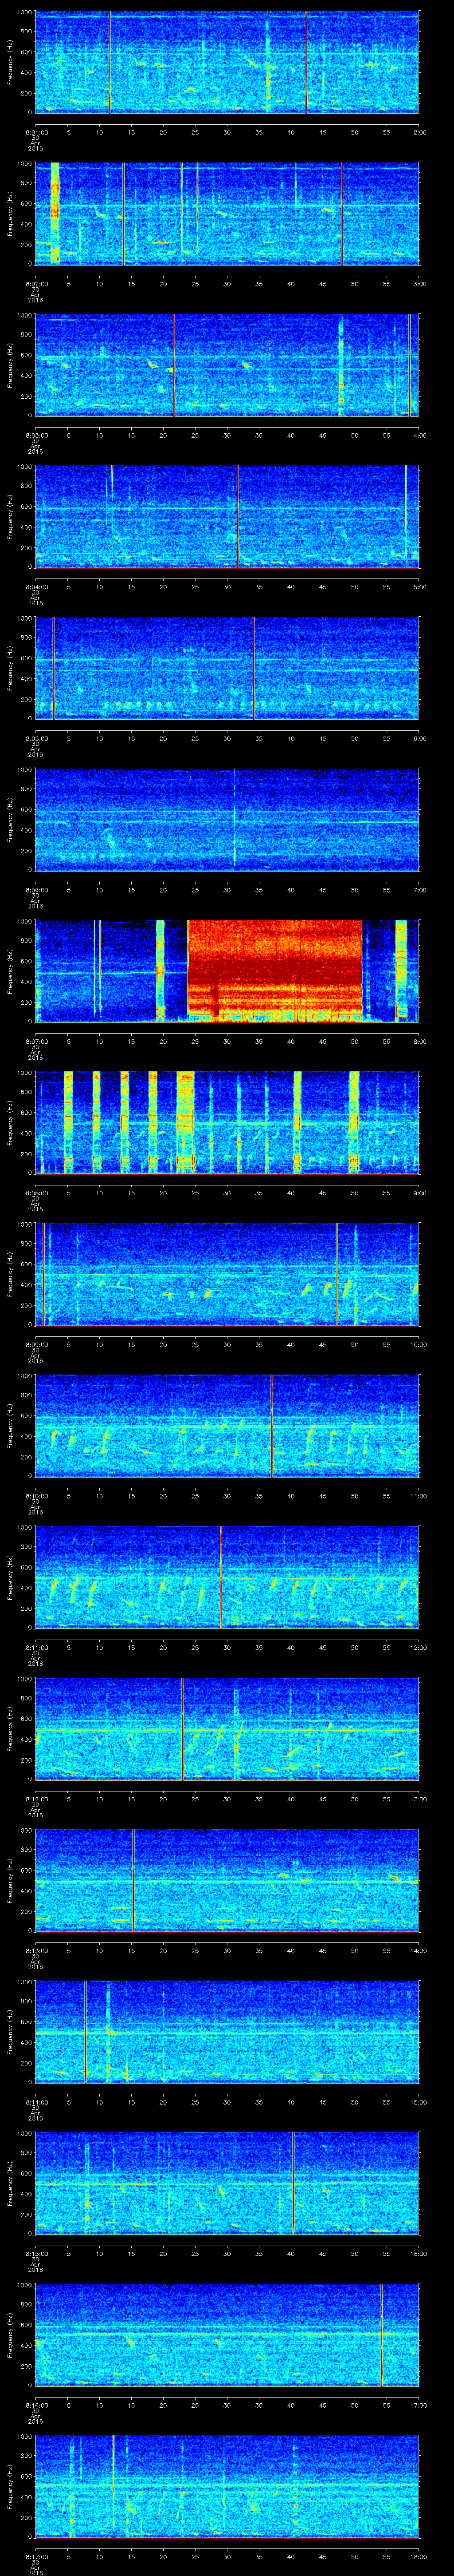Viewport: 454px width, 2576px height.
Task: Click red marker line in the 8:16:00 spectrogram
Action: pyautogui.click(x=382, y=2335)
